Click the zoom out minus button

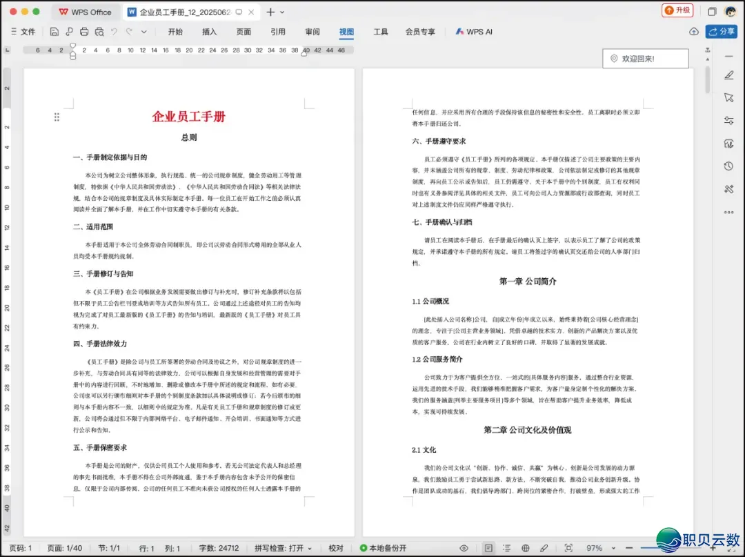point(629,548)
